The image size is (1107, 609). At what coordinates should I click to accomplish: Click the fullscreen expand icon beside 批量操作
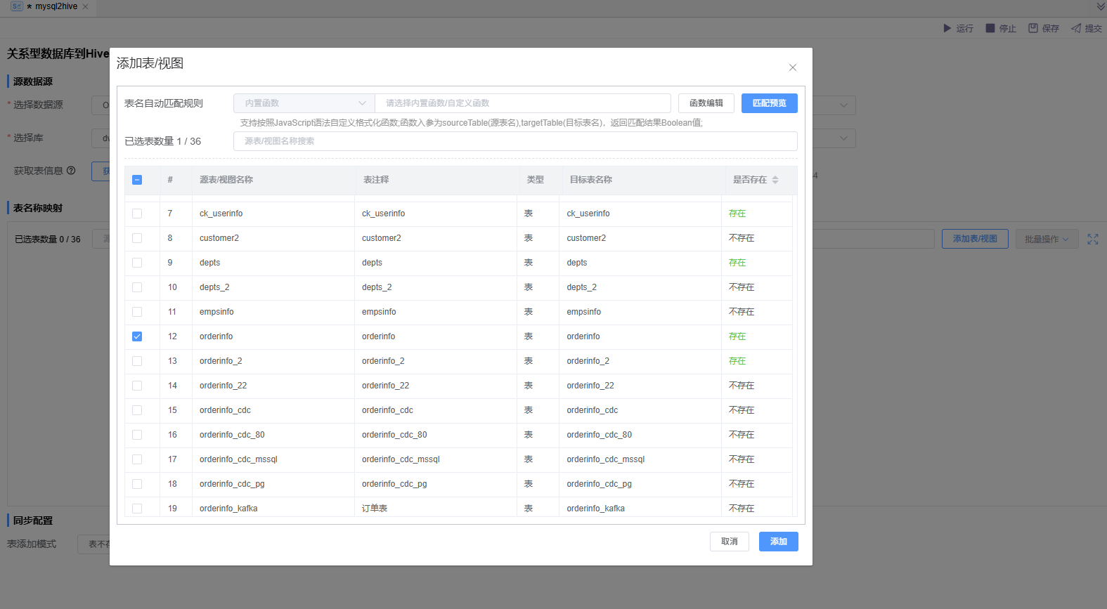point(1093,240)
